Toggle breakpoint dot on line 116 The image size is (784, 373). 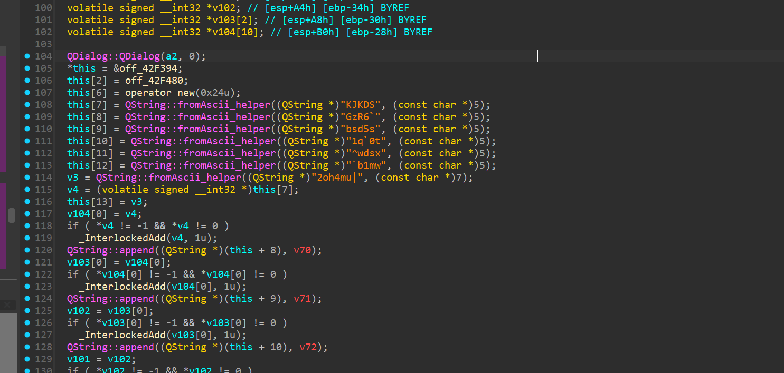(x=27, y=202)
